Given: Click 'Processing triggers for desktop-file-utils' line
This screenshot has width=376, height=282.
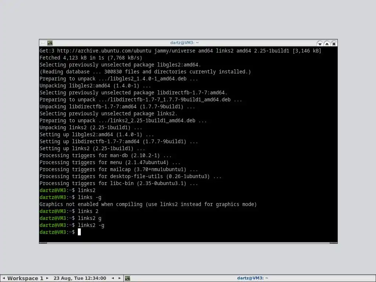Looking at the screenshot, I should 130,177.
